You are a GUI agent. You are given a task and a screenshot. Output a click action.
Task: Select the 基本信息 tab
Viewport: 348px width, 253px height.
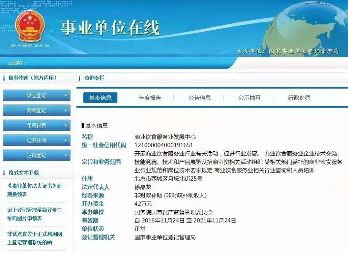pos(100,98)
